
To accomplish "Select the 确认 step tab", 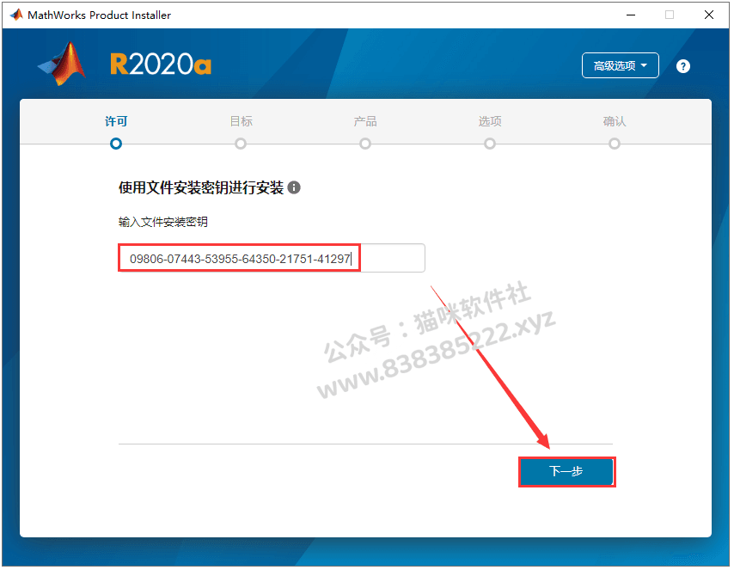I will point(615,121).
